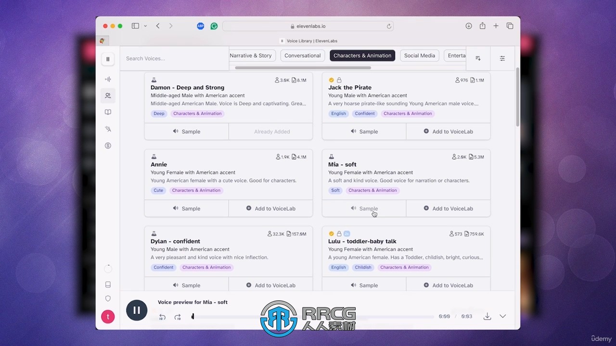Open the documentation book icon near sidebar bottom
The width and height of the screenshot is (616, 346).
(x=108, y=284)
